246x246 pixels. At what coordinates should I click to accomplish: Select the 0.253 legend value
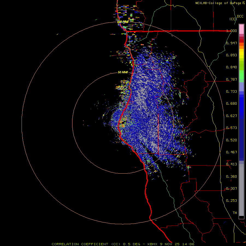click(232, 201)
